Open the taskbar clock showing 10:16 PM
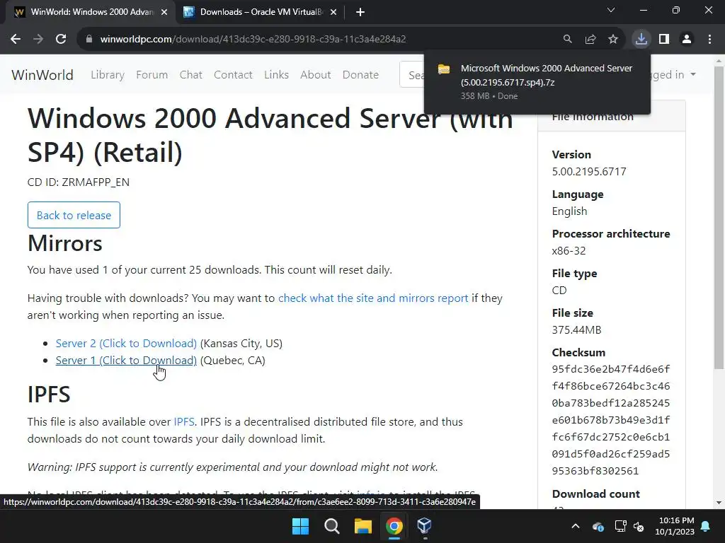The height and width of the screenshot is (543, 725). pos(675,526)
